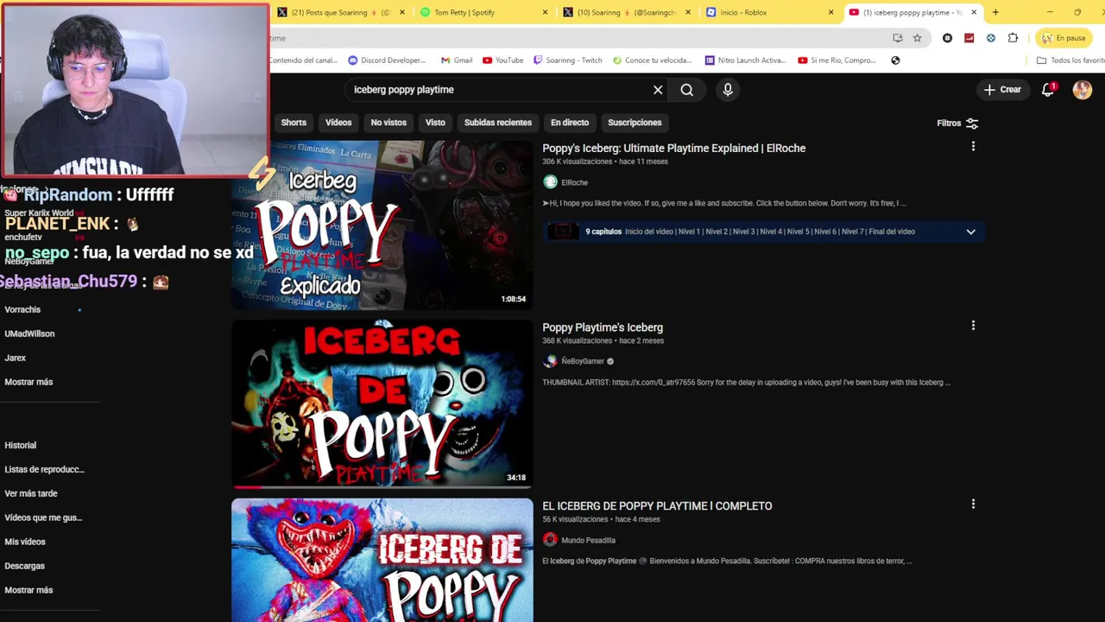This screenshot has width=1105, height=622.
Task: Open the globe bookmark icon
Action: pos(895,60)
